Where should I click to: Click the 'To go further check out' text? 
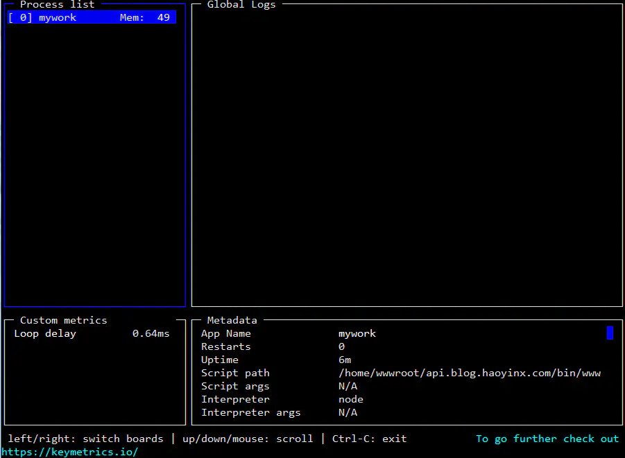[547, 439]
